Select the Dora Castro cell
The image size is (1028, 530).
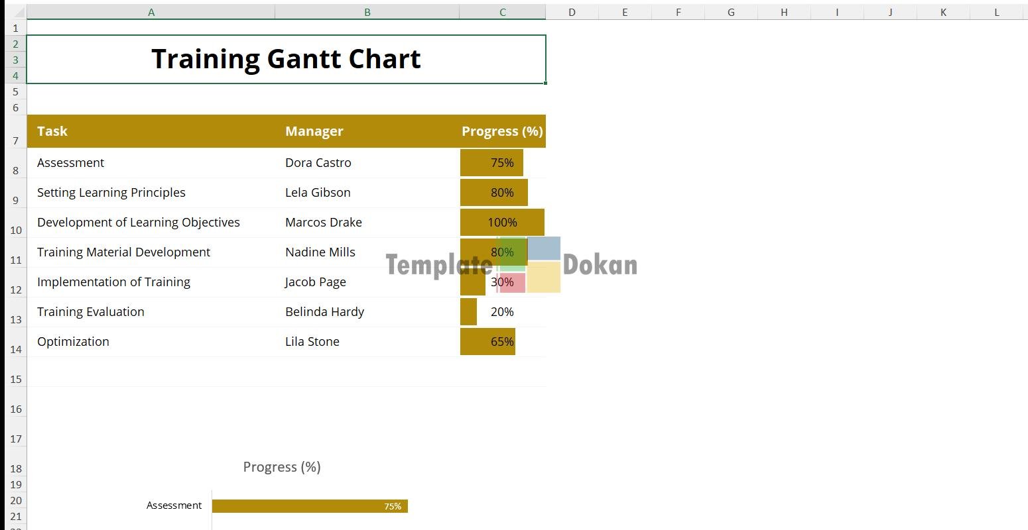coord(367,163)
